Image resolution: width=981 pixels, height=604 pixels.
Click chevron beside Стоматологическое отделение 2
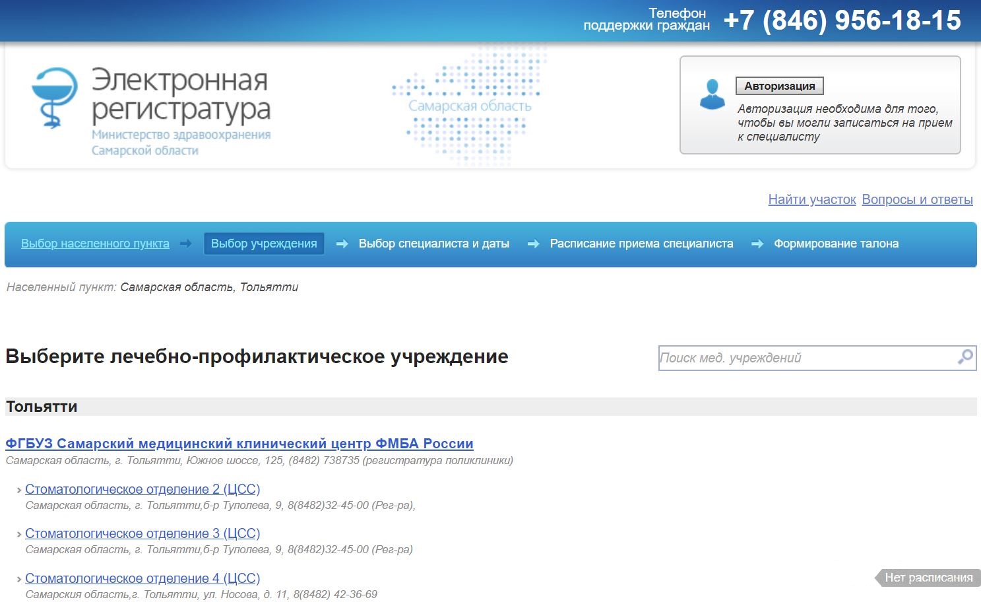point(19,490)
